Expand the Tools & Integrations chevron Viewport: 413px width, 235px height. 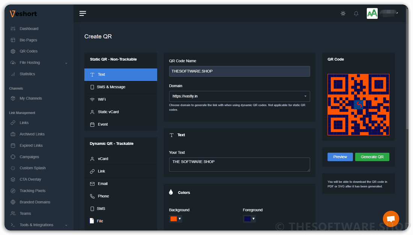point(66,225)
